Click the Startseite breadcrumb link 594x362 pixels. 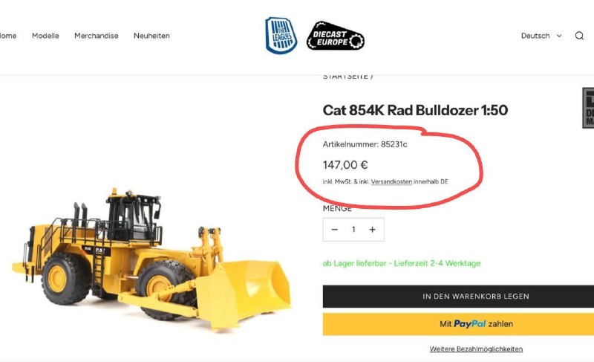tap(345, 77)
